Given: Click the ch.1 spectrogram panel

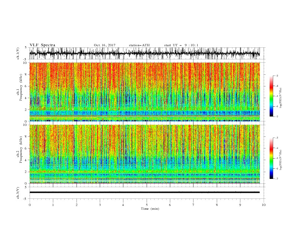Looking at the screenshot, I should [144, 92].
